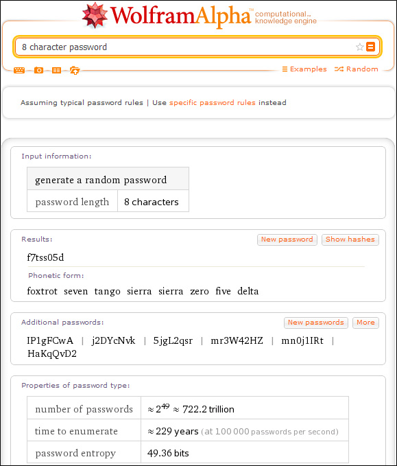Use specific password rules link
This screenshot has height=466, width=397.
213,103
